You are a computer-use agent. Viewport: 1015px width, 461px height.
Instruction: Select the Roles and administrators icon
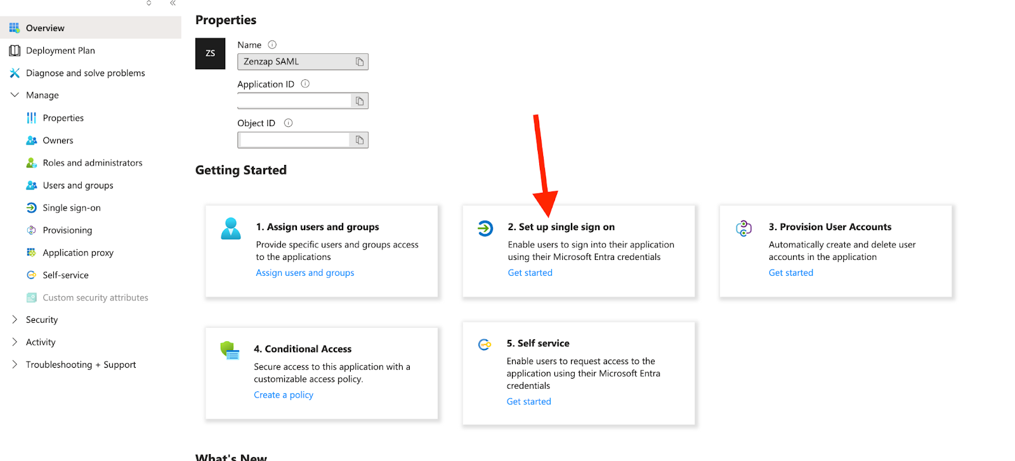pos(31,162)
